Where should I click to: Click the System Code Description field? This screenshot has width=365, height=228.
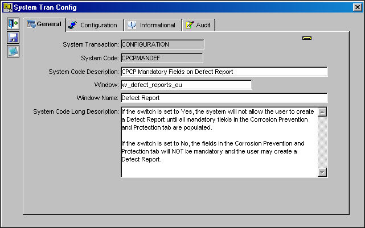[x=224, y=72]
